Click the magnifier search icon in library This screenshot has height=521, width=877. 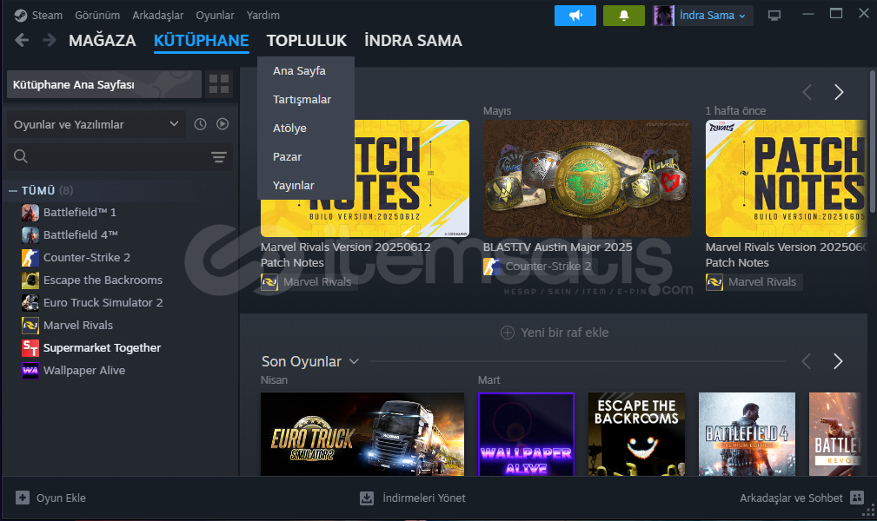[21, 156]
